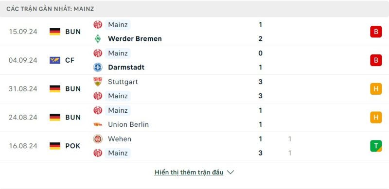Click the German flag beside POK
Viewport: 389px width, 189px height.
coord(55,146)
